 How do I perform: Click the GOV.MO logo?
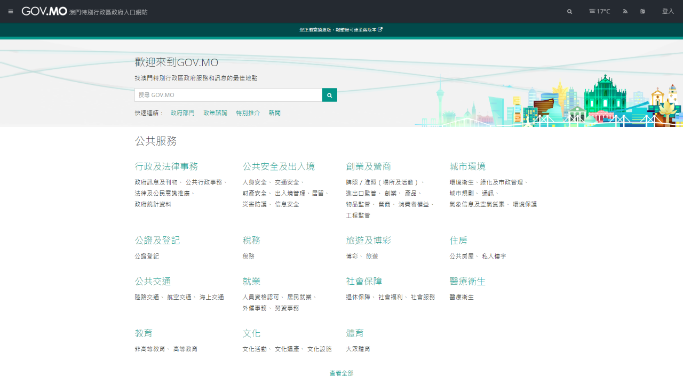pos(44,11)
